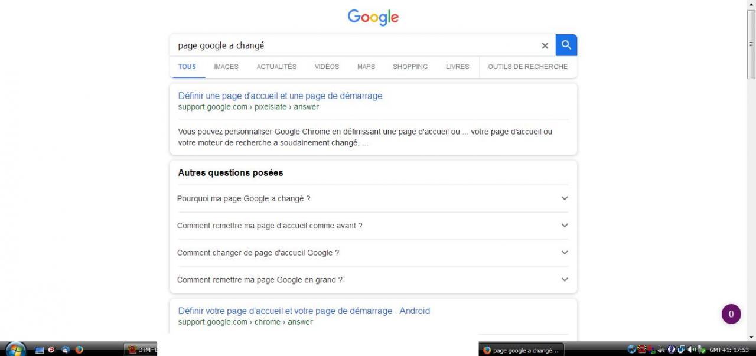
Task: Open the "Définir votre page d'accueil... - Android" result
Action: [x=304, y=311]
